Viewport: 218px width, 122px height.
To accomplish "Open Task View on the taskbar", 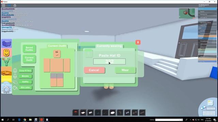I will pos(13,120).
